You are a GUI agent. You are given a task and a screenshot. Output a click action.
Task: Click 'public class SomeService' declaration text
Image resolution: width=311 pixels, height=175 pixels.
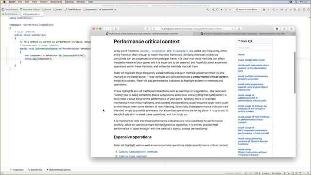[x=30, y=35]
